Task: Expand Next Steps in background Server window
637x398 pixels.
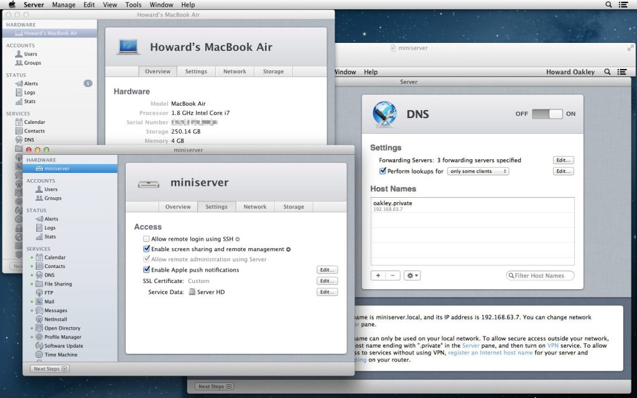Action: (214, 387)
